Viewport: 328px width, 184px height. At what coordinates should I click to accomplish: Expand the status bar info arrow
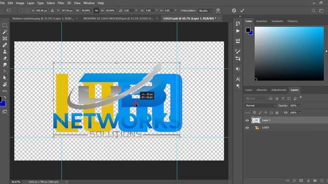67,182
